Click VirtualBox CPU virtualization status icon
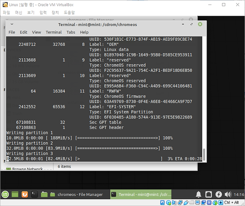Image resolution: width=245 pixels, height=206 pixels. [x=209, y=203]
